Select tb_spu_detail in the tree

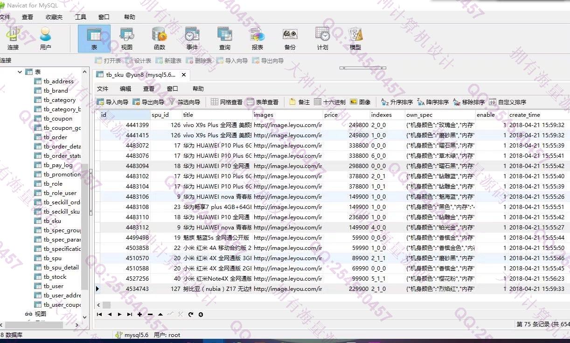[61, 267]
